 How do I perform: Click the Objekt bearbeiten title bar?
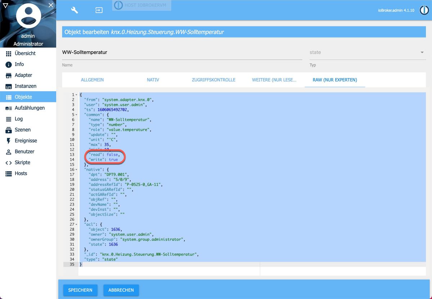pos(244,32)
